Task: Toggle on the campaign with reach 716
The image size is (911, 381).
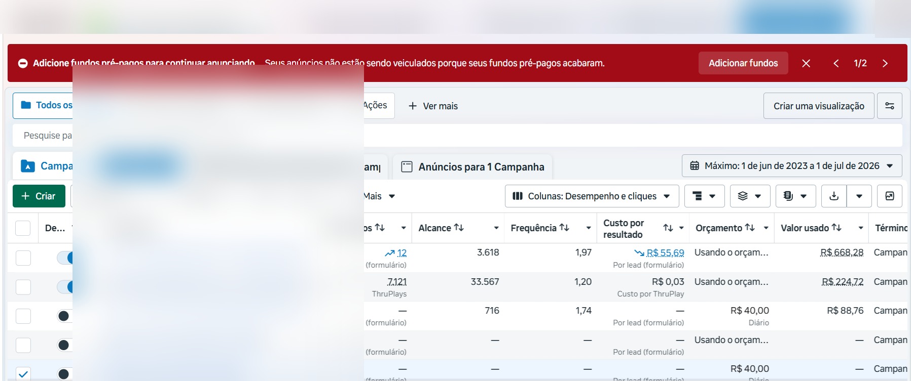Action: 64,316
